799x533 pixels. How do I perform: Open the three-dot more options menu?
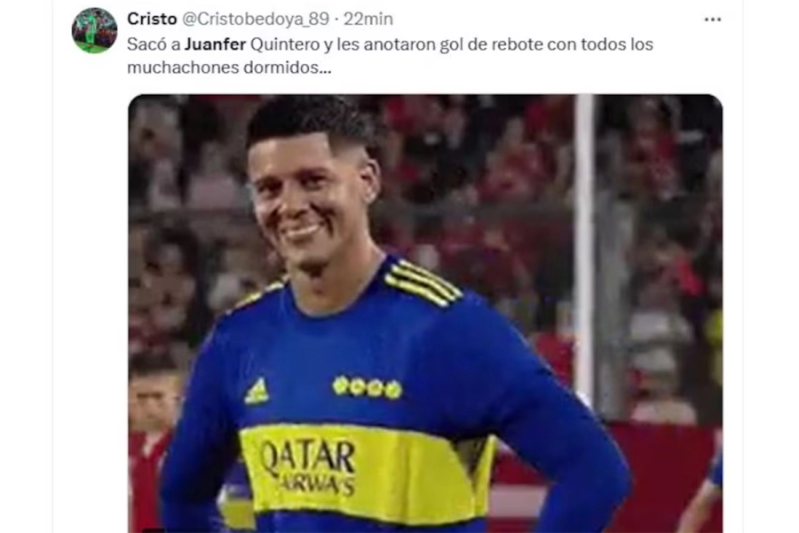pyautogui.click(x=712, y=20)
